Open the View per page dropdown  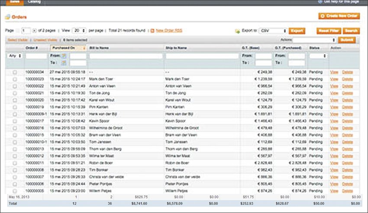79,31
